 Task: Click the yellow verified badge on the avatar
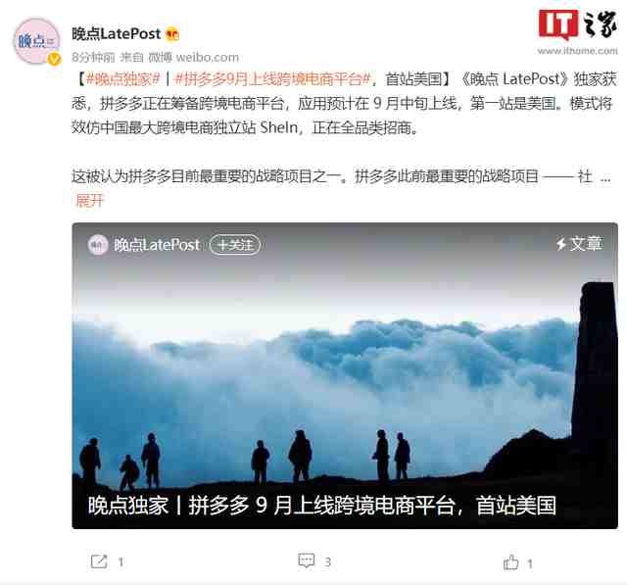coord(54,59)
